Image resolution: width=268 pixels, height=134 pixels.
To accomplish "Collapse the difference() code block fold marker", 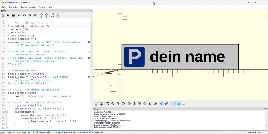I will tap(7, 112).
